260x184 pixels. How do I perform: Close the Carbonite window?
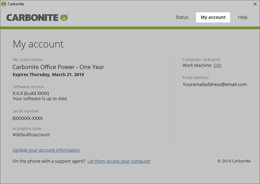pos(255,4)
